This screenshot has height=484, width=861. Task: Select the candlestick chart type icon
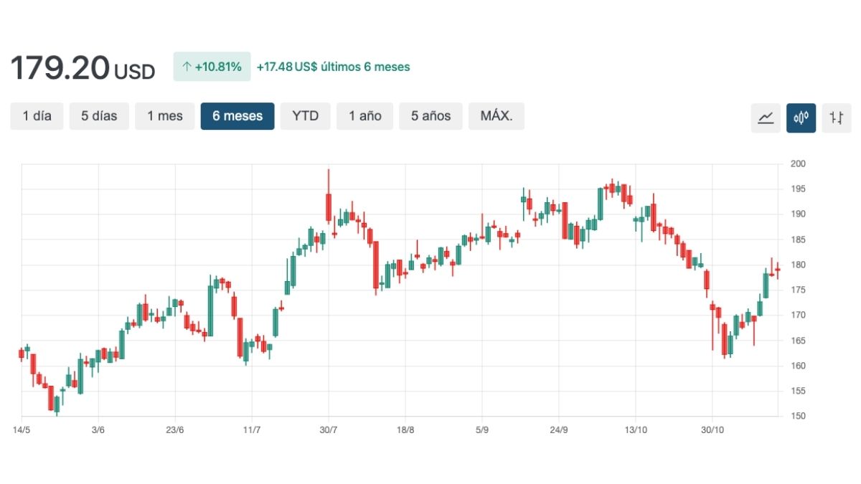tap(801, 118)
